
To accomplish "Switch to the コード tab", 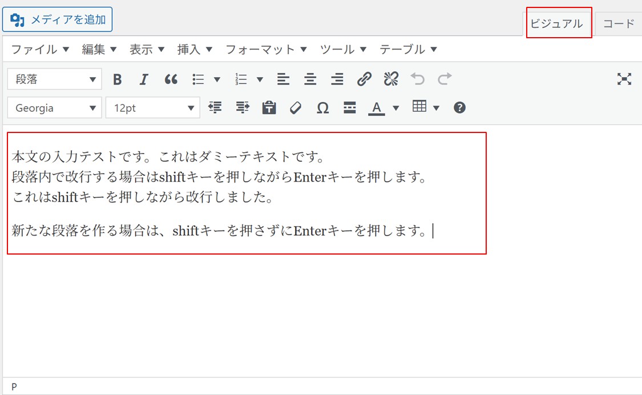I will 618,24.
